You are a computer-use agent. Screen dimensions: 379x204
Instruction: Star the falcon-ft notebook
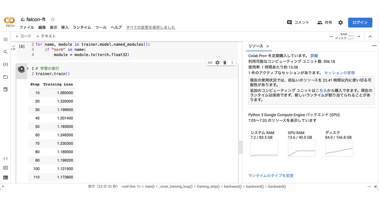click(x=53, y=19)
